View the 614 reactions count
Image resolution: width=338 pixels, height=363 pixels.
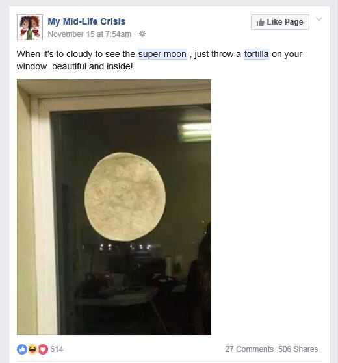coord(57,349)
